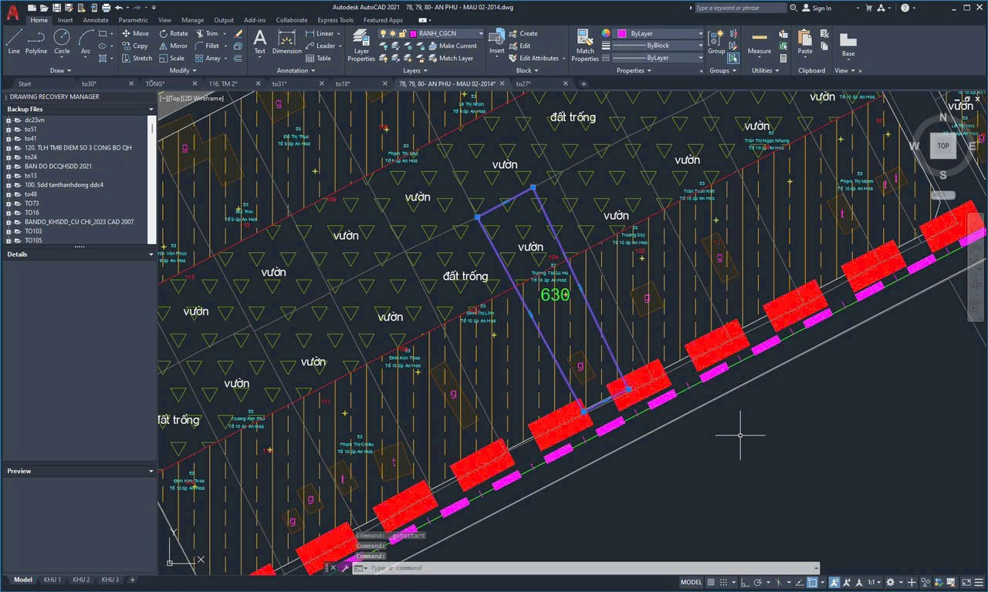Expand the Annotation panel
This screenshot has width=988, height=592.
(x=295, y=70)
